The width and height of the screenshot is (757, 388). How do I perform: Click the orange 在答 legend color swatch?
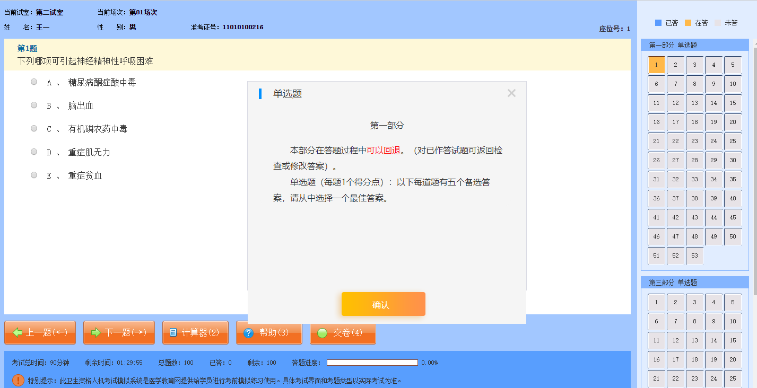[688, 23]
